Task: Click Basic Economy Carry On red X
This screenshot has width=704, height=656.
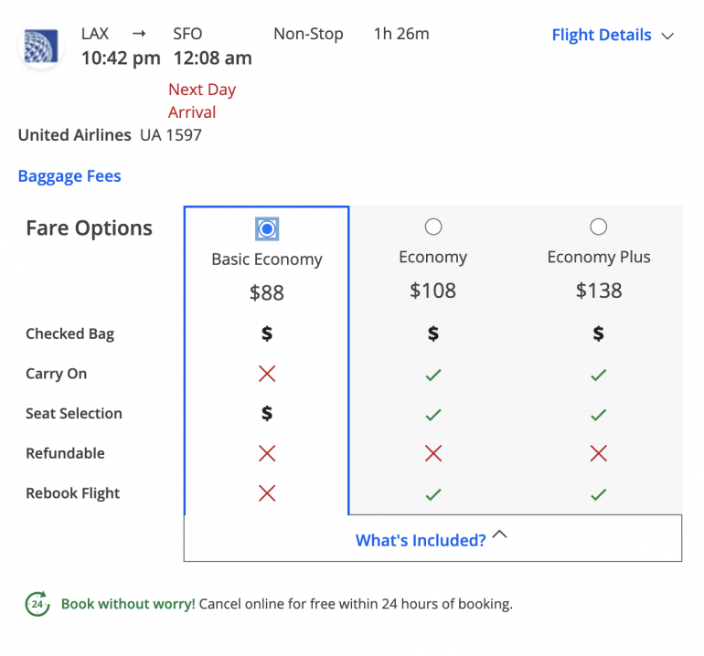Action: click(267, 374)
